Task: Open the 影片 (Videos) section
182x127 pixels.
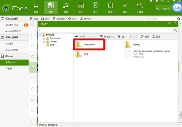Action: pyautogui.click(x=96, y=7)
